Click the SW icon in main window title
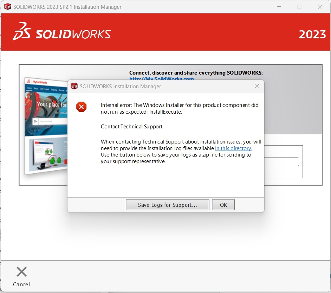 tap(8, 7)
